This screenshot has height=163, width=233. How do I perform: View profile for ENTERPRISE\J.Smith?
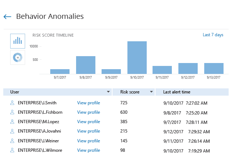point(88,103)
